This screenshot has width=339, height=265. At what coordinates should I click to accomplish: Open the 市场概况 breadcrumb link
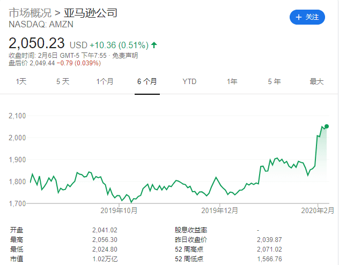tap(30, 13)
